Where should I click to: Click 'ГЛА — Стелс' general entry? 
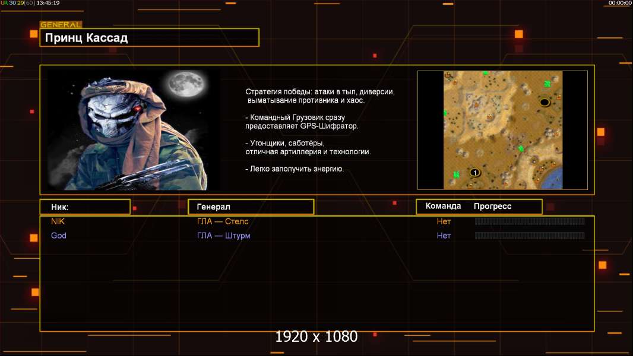(223, 221)
